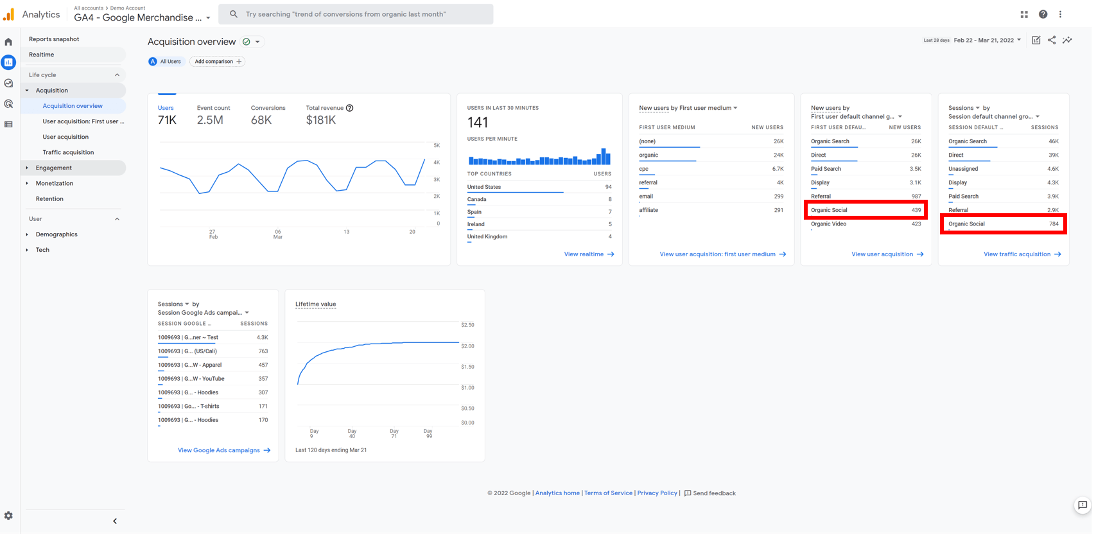Image resolution: width=1096 pixels, height=535 pixels.
Task: Click View traffic acquisition link
Action: (1022, 254)
